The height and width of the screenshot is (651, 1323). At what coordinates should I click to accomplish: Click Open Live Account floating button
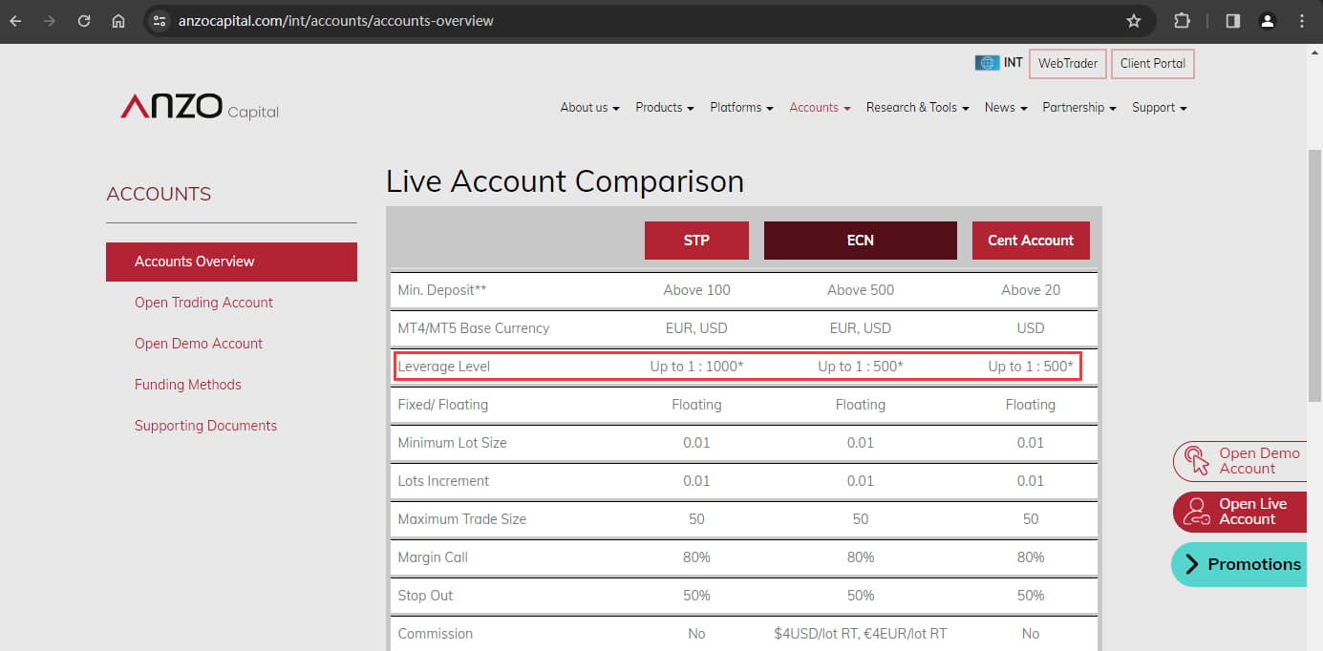coord(1239,512)
